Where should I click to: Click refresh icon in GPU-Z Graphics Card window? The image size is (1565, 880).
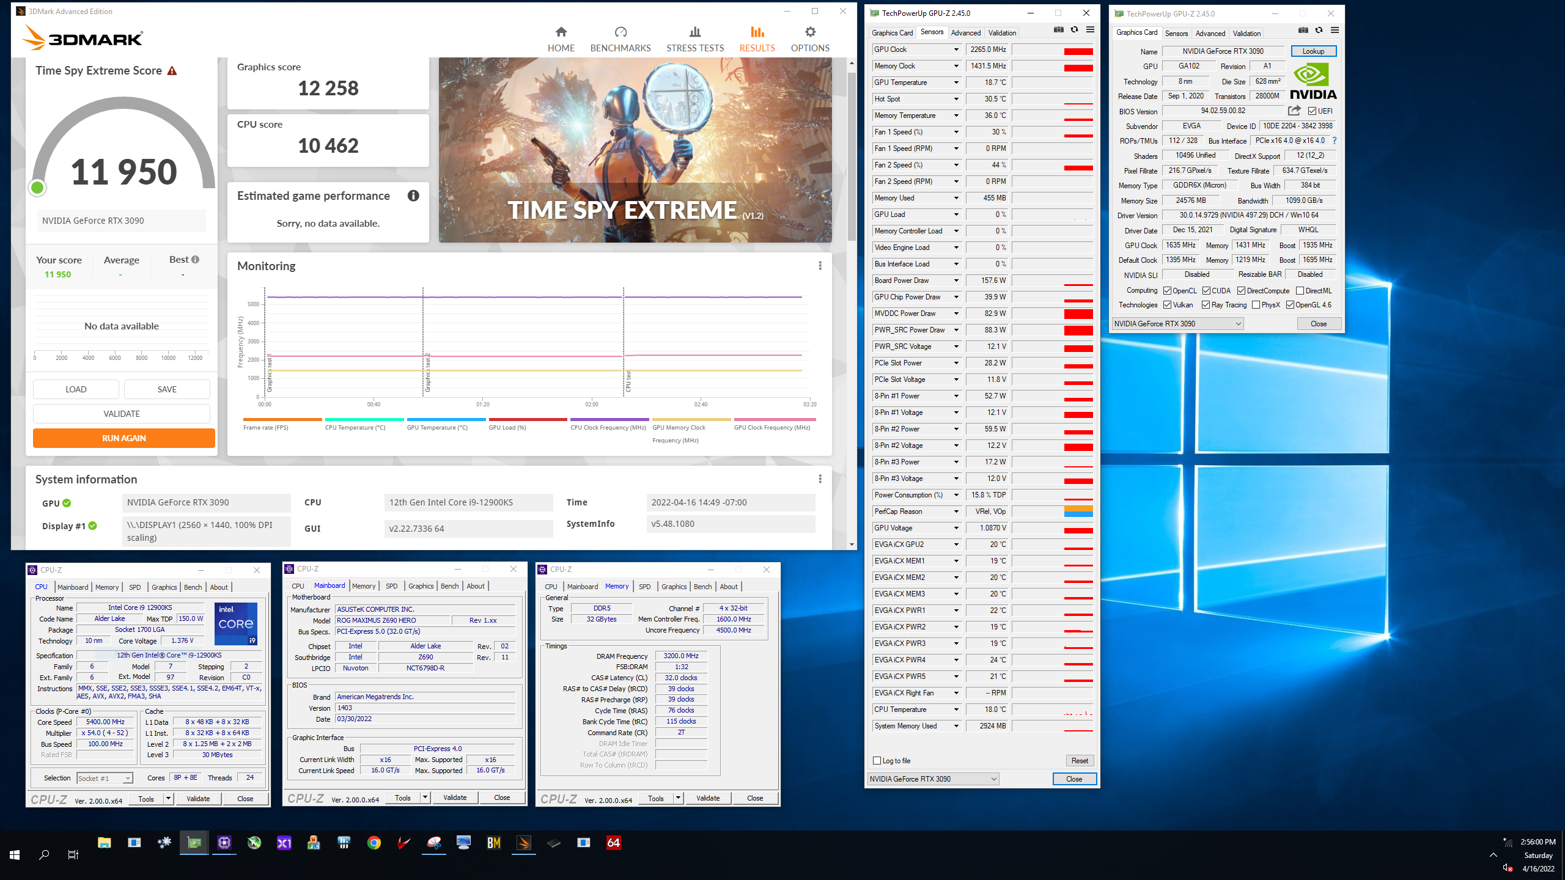pyautogui.click(x=1319, y=31)
